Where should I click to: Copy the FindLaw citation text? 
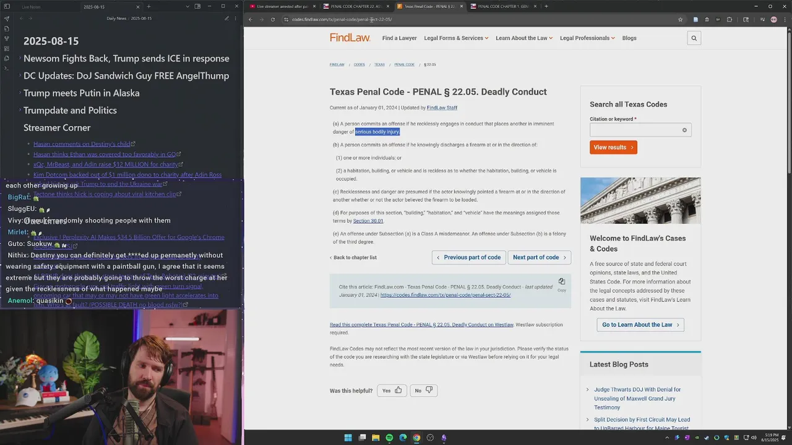[562, 284]
